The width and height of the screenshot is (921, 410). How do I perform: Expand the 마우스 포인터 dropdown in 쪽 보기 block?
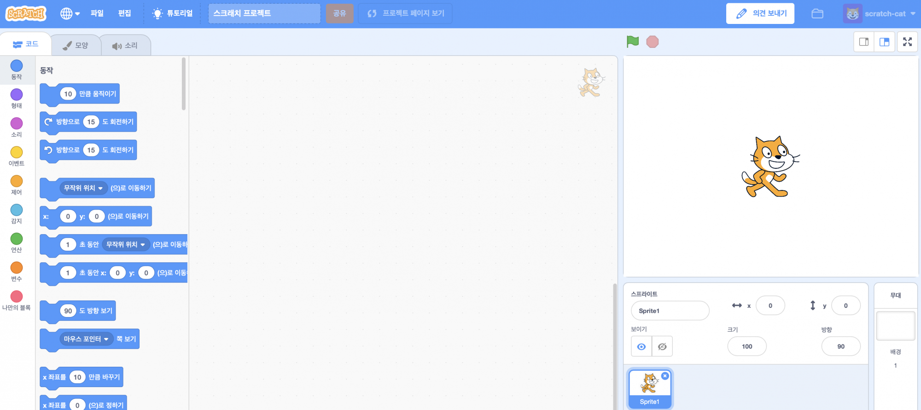(x=106, y=339)
